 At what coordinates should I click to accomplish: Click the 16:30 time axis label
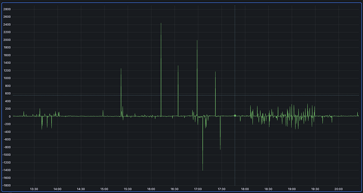click(175, 189)
